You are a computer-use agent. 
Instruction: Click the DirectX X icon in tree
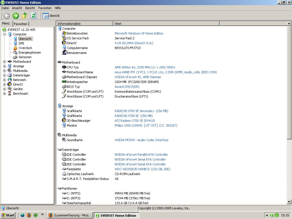[10, 84]
